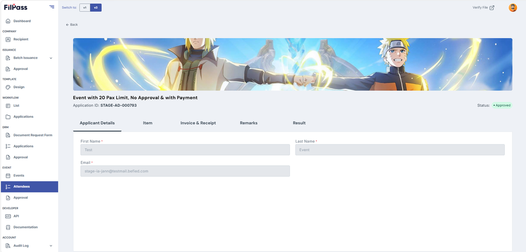Click the Verify File external link icon

point(492,7)
